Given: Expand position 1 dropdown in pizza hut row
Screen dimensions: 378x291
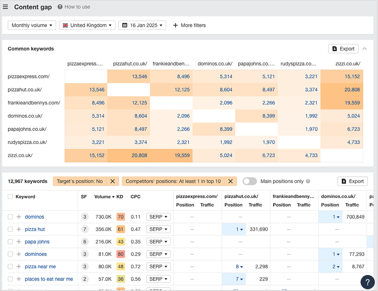Looking at the screenshot, I should (x=239, y=229).
